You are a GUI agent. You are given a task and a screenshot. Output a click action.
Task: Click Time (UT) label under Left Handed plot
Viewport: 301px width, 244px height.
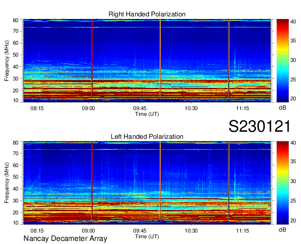click(x=147, y=236)
